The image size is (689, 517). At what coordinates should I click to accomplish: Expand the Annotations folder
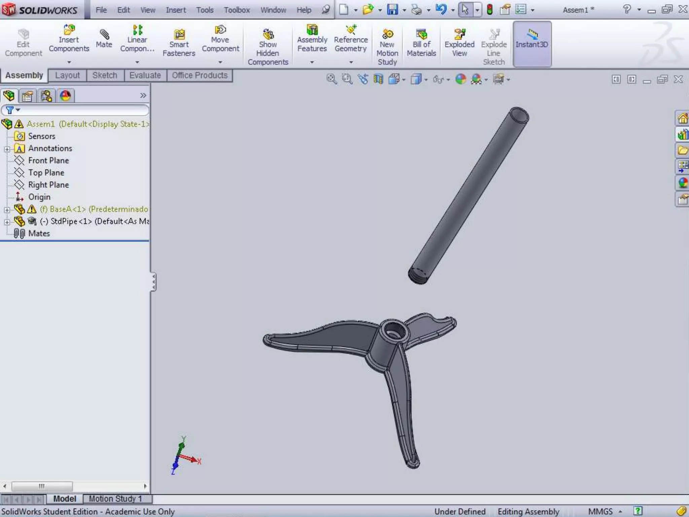pos(7,149)
